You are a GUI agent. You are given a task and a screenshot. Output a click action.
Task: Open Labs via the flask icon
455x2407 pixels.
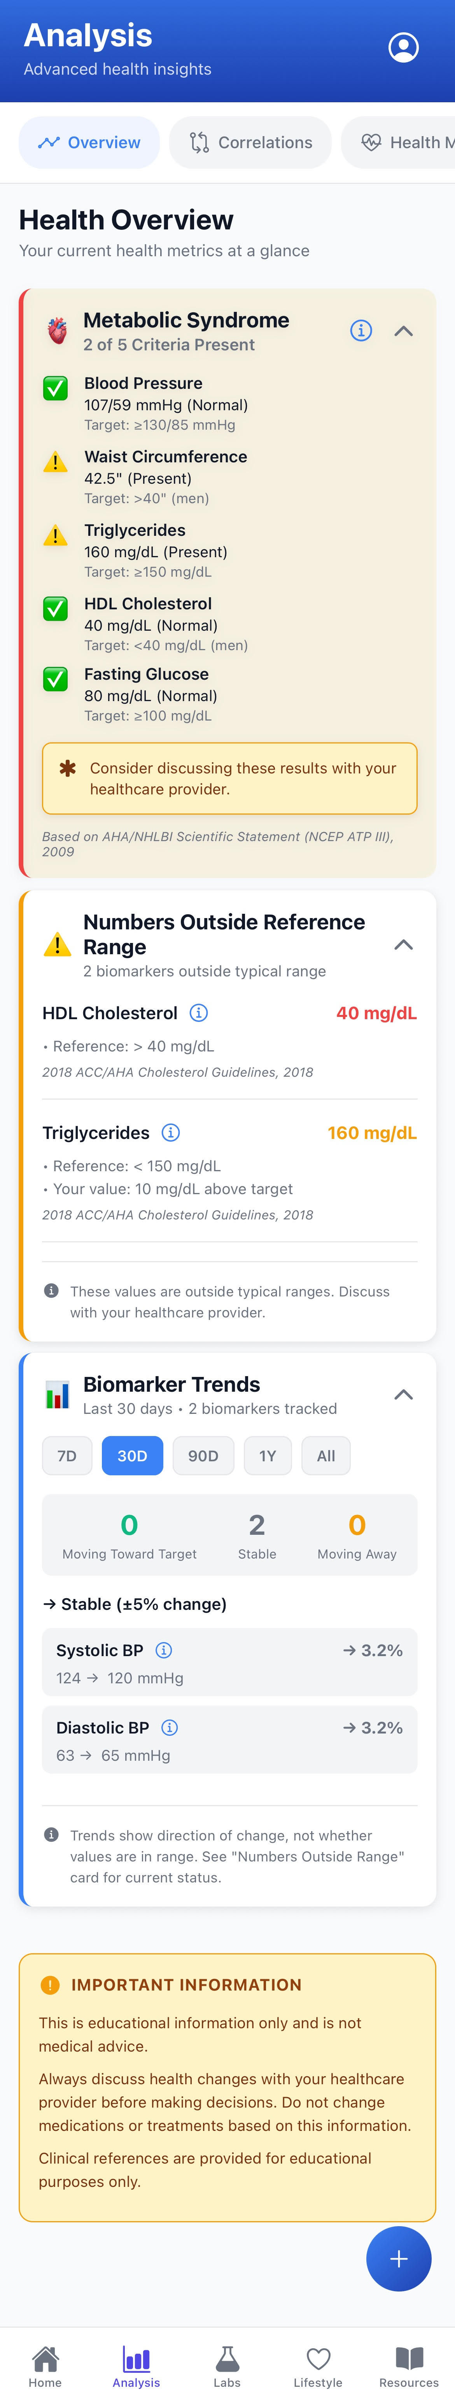(x=227, y=2354)
